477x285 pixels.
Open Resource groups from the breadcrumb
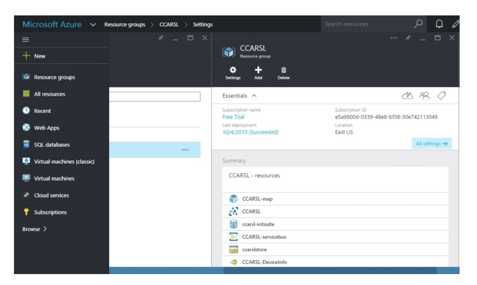(x=125, y=24)
